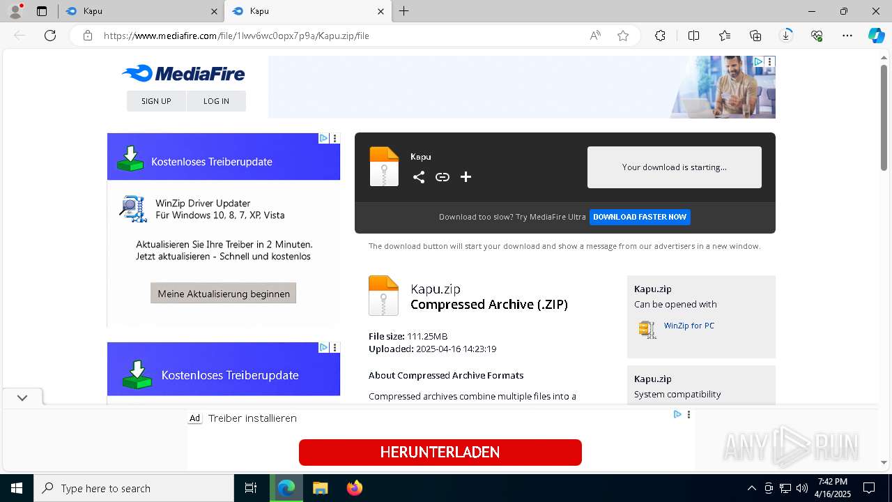
Task: Open the Windows Start menu
Action: [17, 488]
